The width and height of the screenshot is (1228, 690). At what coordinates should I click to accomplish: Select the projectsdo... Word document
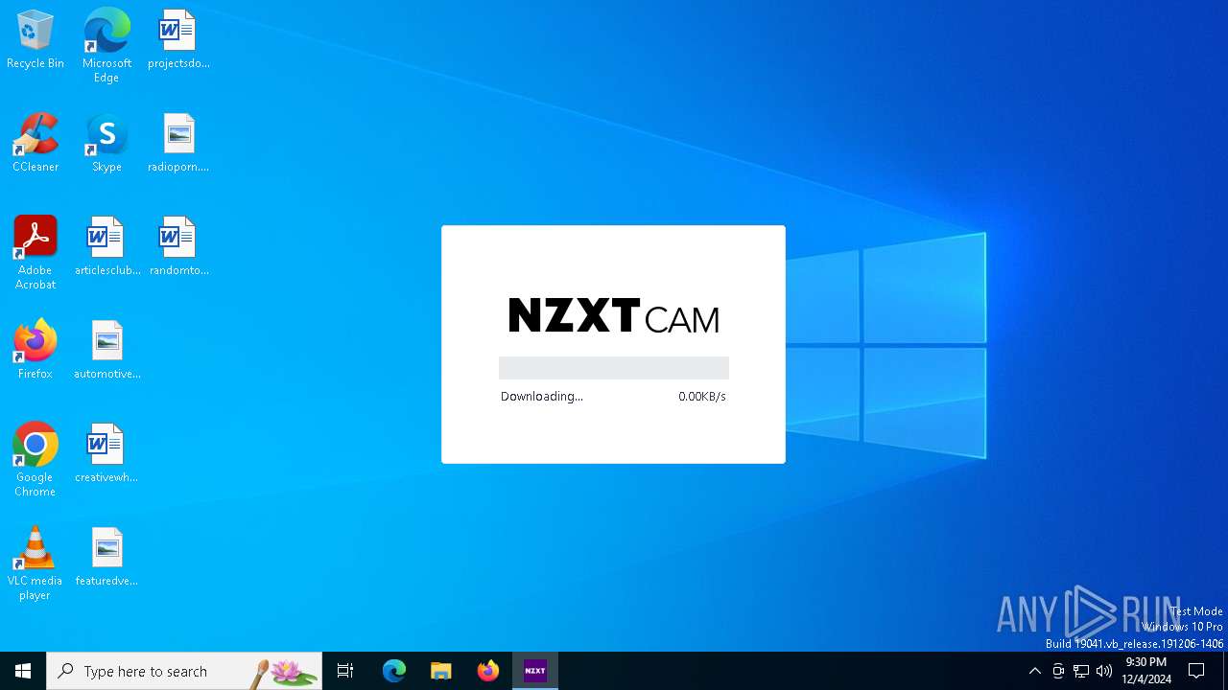tap(178, 40)
